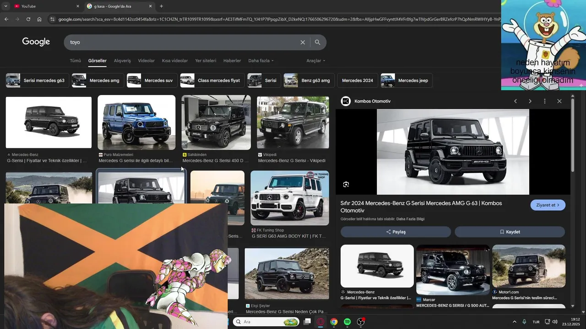Image resolution: width=586 pixels, height=329 pixels.
Task: Open the Sahibinden G Serisi 450 D thumbnail
Action: [x=216, y=122]
